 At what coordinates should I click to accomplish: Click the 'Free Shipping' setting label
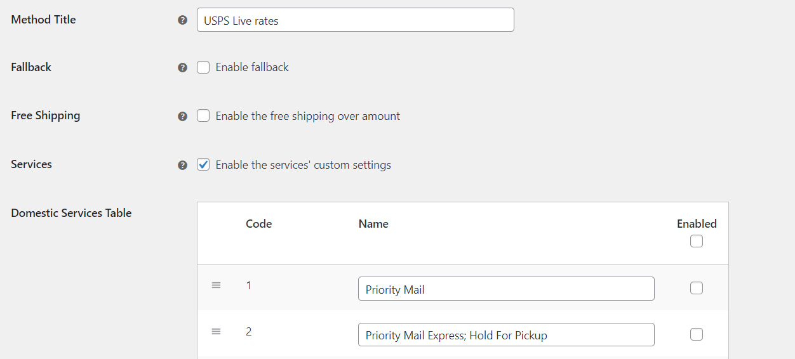46,115
